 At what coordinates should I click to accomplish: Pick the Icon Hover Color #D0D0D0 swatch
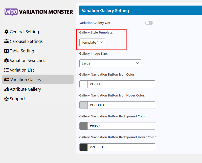[83, 105]
